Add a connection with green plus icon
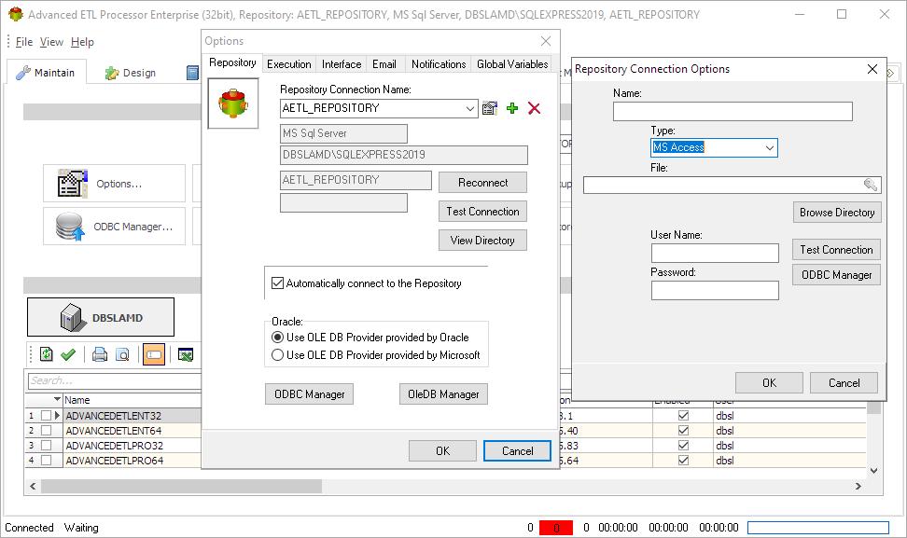This screenshot has width=907, height=538. (x=512, y=108)
